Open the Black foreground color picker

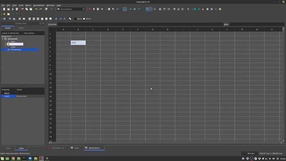pos(78,19)
